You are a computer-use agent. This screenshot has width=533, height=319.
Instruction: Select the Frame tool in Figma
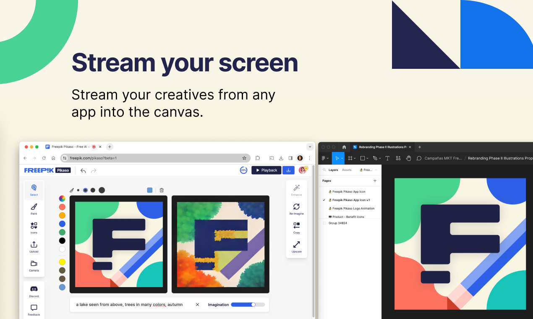click(x=350, y=158)
